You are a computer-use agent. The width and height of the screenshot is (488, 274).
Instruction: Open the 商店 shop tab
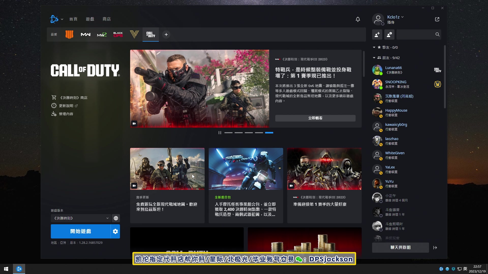[107, 19]
